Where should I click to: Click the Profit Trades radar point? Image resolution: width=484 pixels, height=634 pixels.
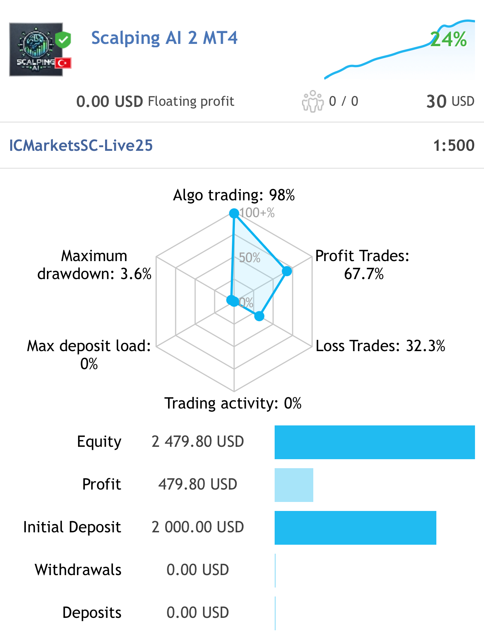tap(287, 271)
